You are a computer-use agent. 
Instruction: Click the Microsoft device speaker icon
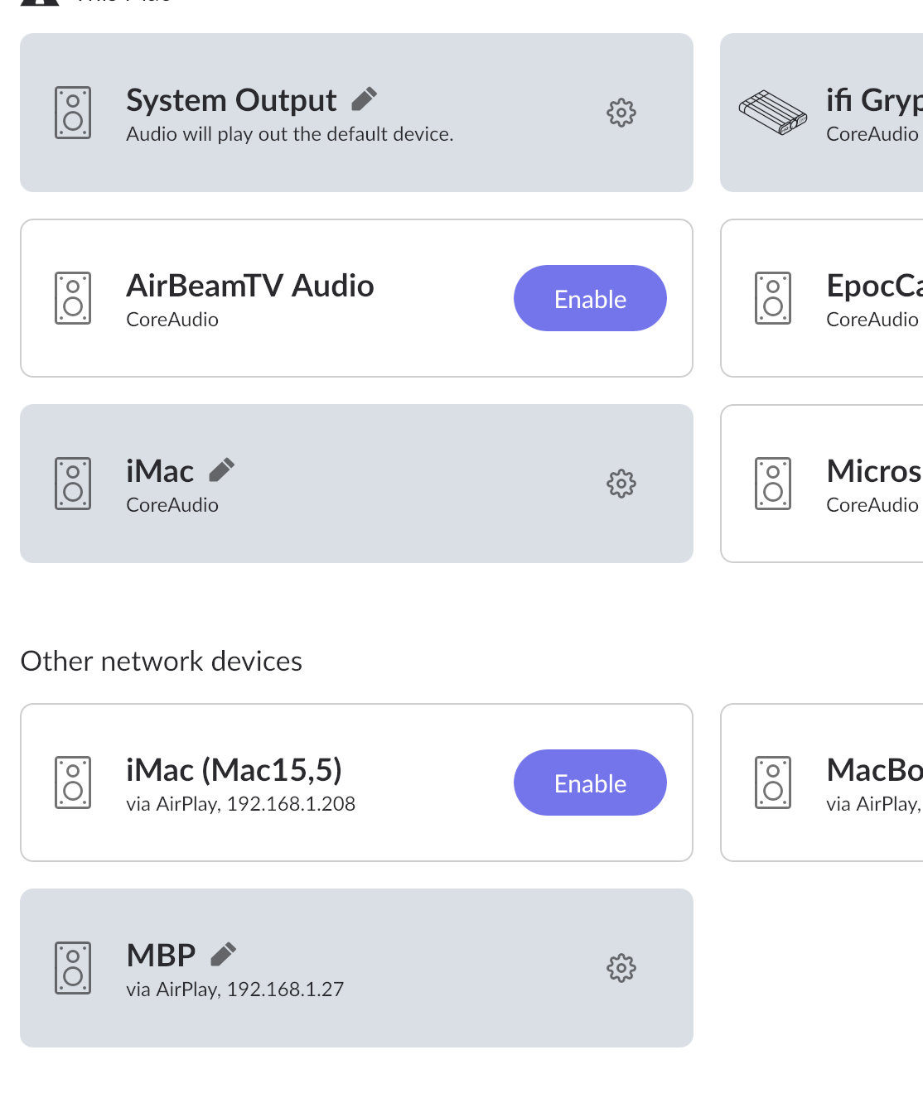[772, 484]
